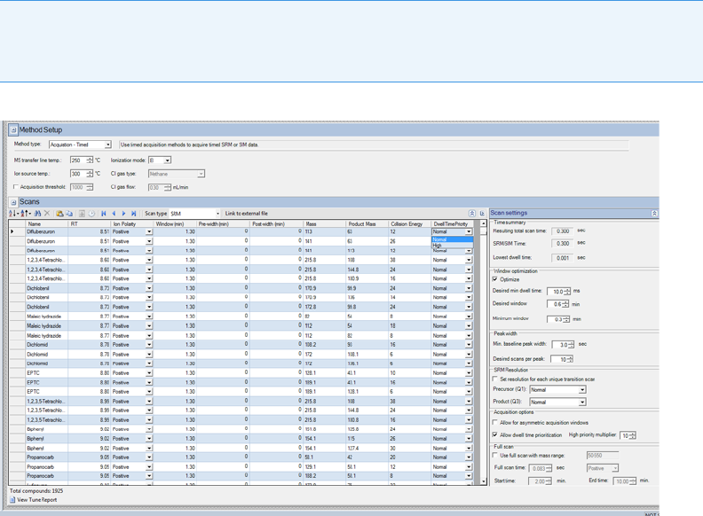
Task: Collapse the Scan settings panel chevron
Action: [654, 214]
